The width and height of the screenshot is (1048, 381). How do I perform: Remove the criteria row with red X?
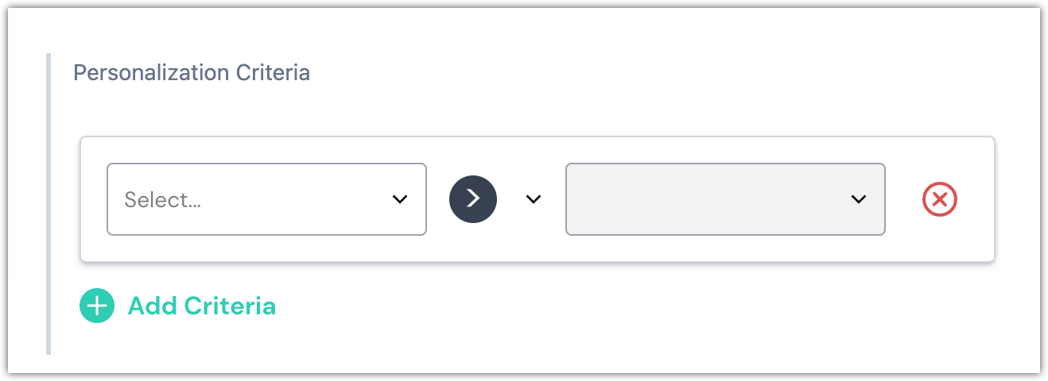click(939, 199)
